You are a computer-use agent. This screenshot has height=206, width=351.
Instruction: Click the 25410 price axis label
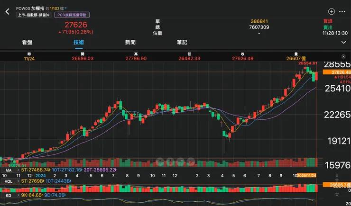coord(338,89)
